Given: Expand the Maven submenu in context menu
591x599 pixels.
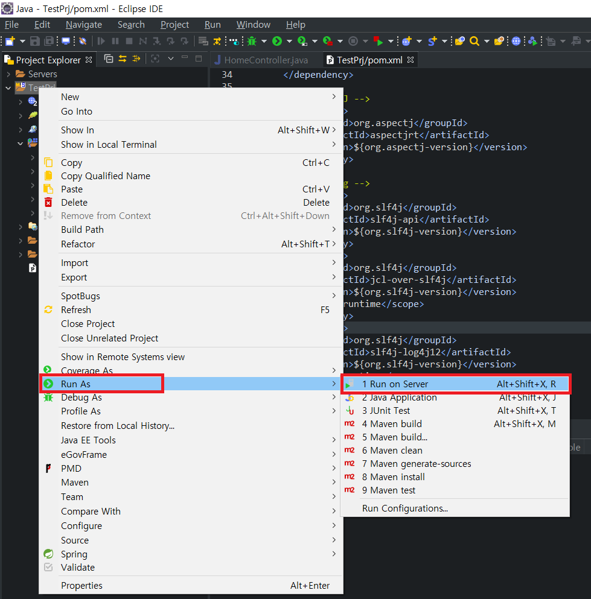Looking at the screenshot, I should pos(191,483).
